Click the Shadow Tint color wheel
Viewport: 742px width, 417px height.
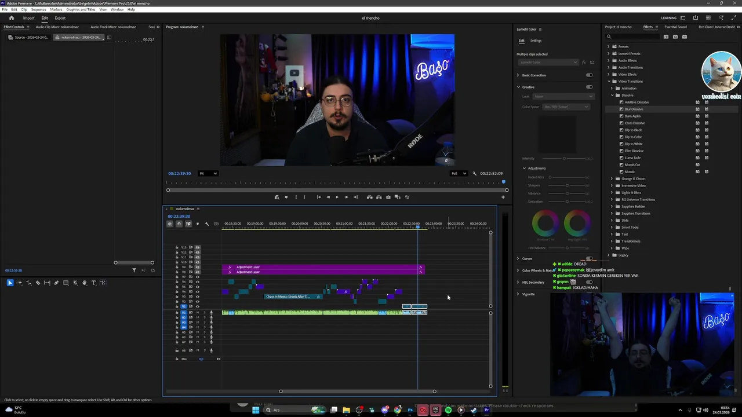point(544,224)
